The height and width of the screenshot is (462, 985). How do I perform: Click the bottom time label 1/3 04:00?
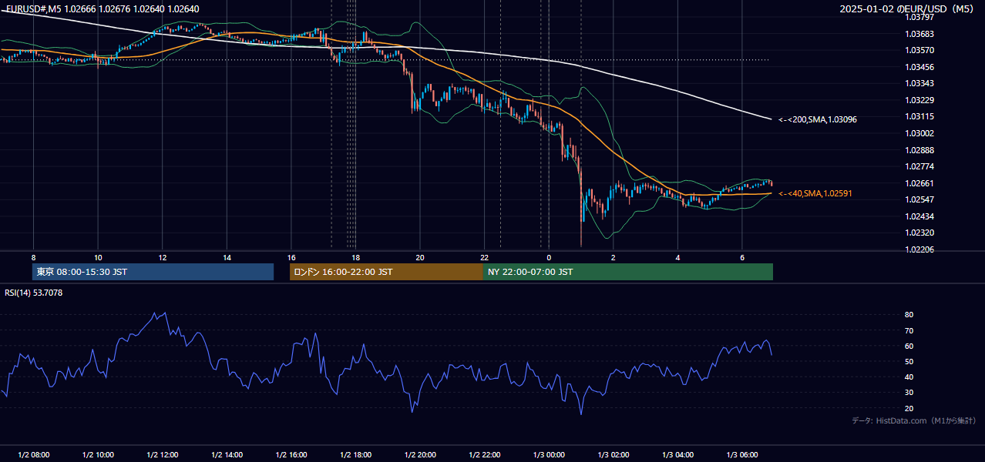coord(678,455)
